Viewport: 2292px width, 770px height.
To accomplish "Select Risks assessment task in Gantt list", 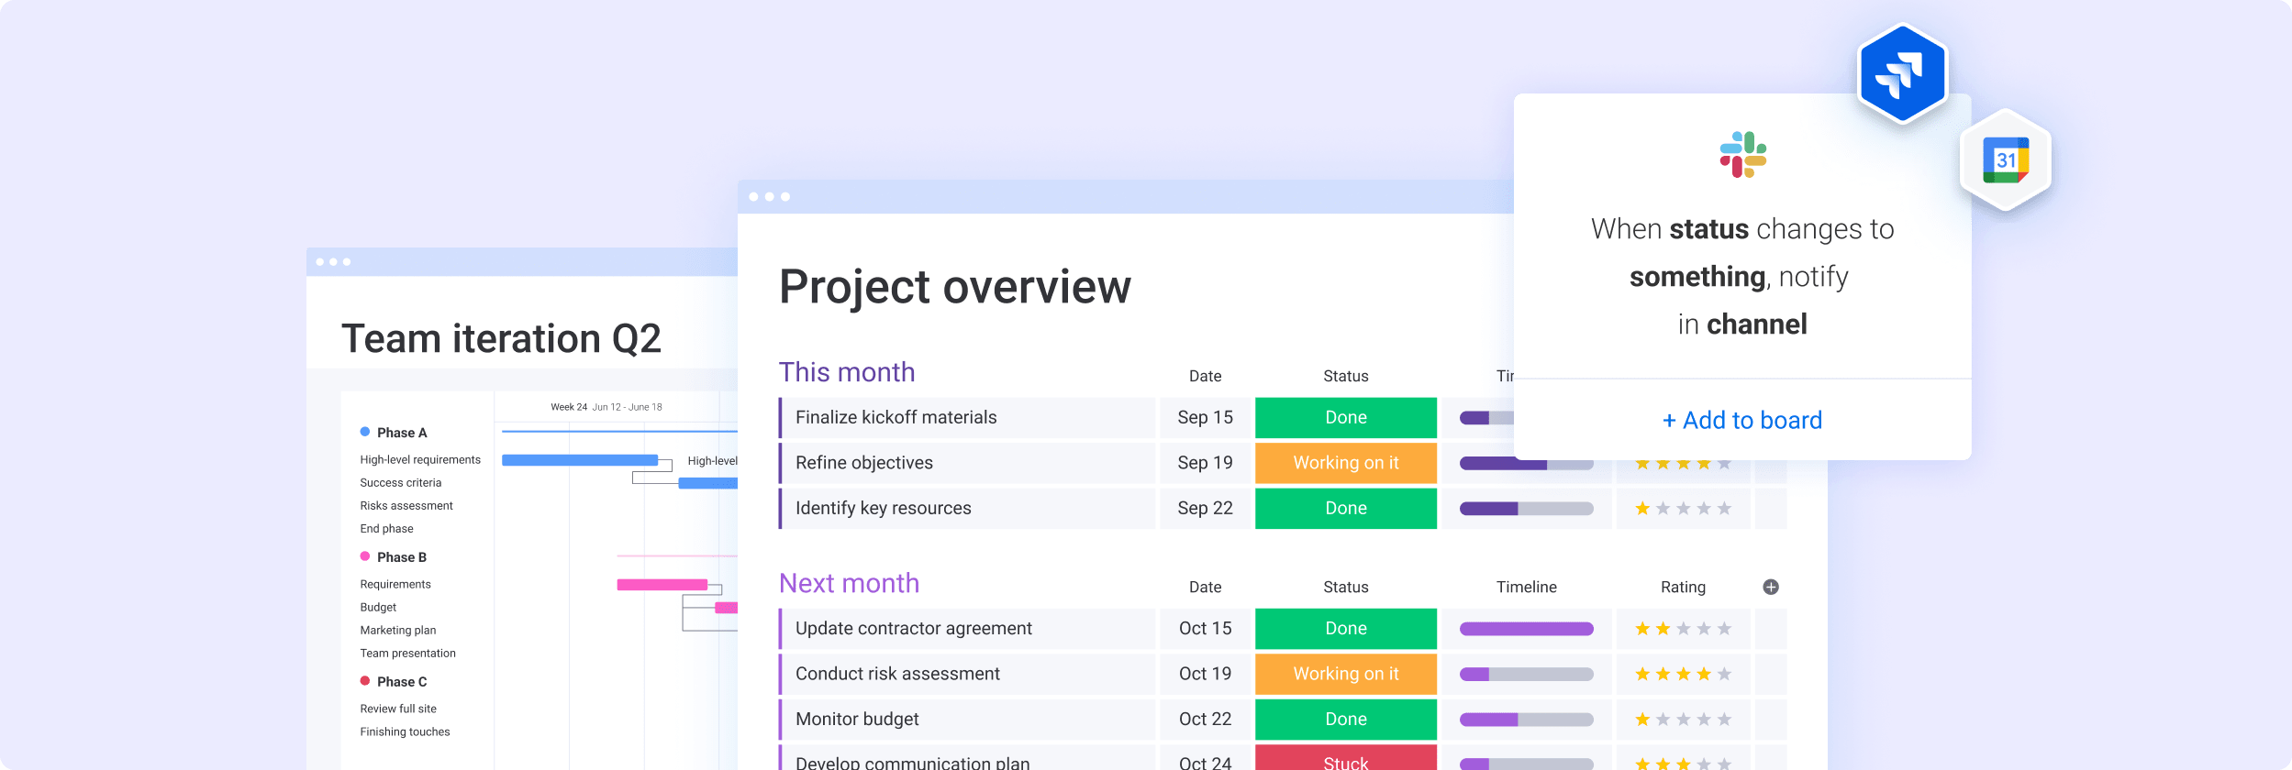I will (x=406, y=506).
